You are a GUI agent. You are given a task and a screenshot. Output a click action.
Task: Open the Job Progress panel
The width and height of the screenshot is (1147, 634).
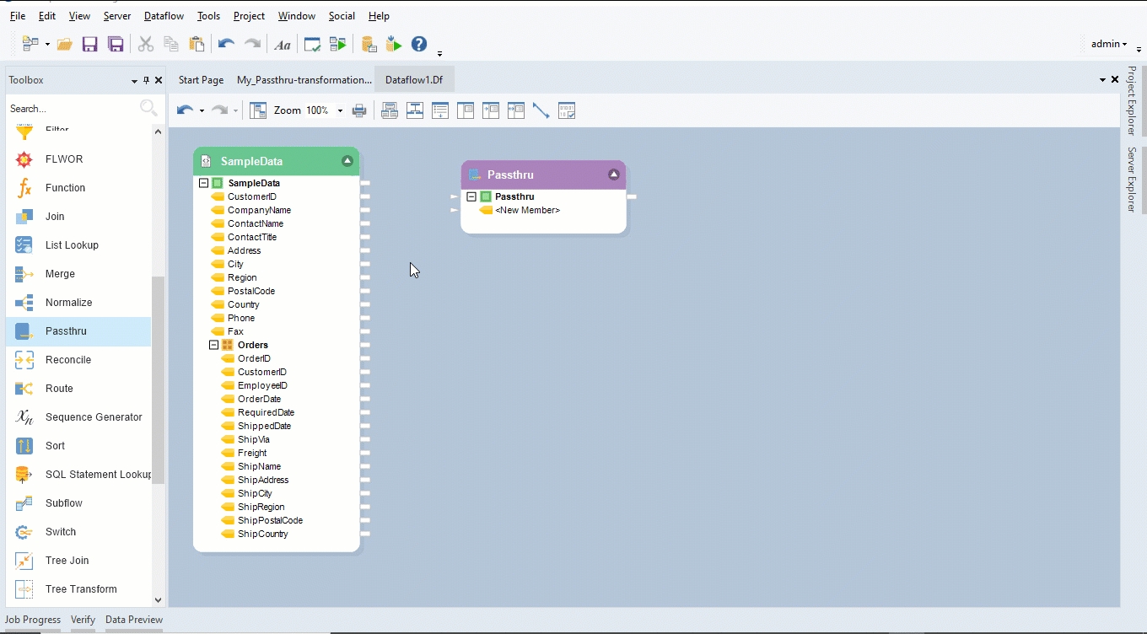33,620
